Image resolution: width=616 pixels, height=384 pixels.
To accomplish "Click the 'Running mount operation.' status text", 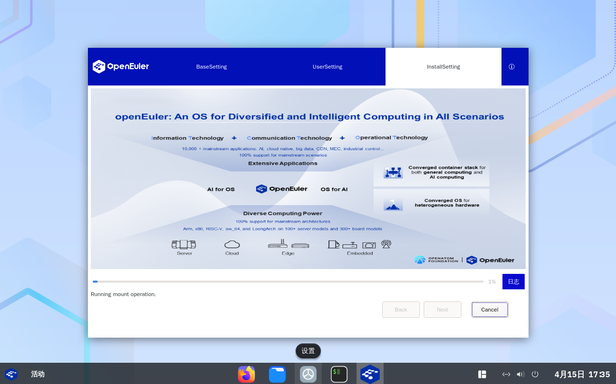I will point(123,294).
